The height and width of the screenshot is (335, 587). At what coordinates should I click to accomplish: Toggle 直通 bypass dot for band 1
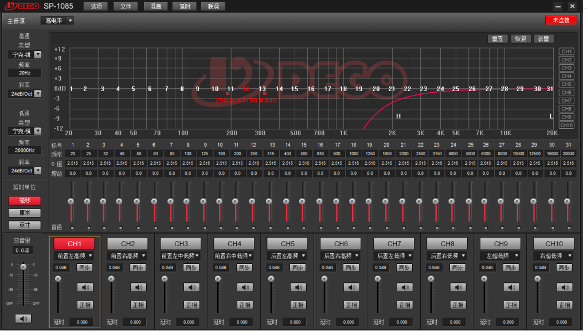click(x=72, y=228)
